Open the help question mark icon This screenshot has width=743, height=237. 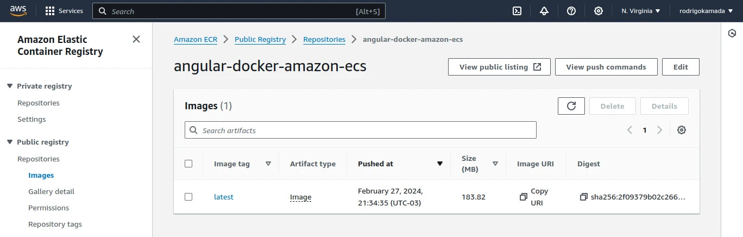click(571, 11)
